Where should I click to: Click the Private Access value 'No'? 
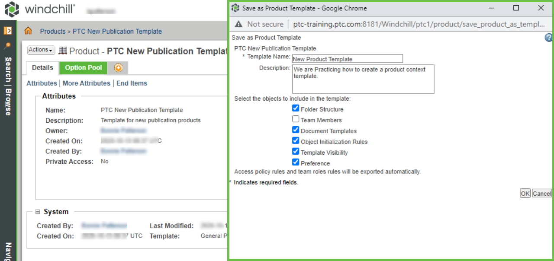105,162
